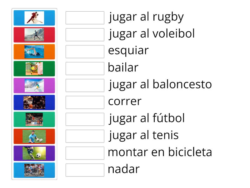The image size is (250, 188).
Task: Click the volleyball match picture tile
Action: pyautogui.click(x=34, y=119)
